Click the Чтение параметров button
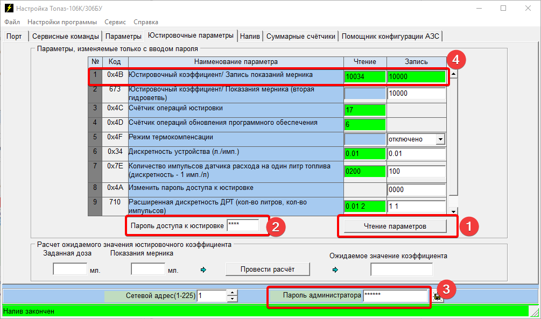The width and height of the screenshot is (541, 319). (x=395, y=226)
